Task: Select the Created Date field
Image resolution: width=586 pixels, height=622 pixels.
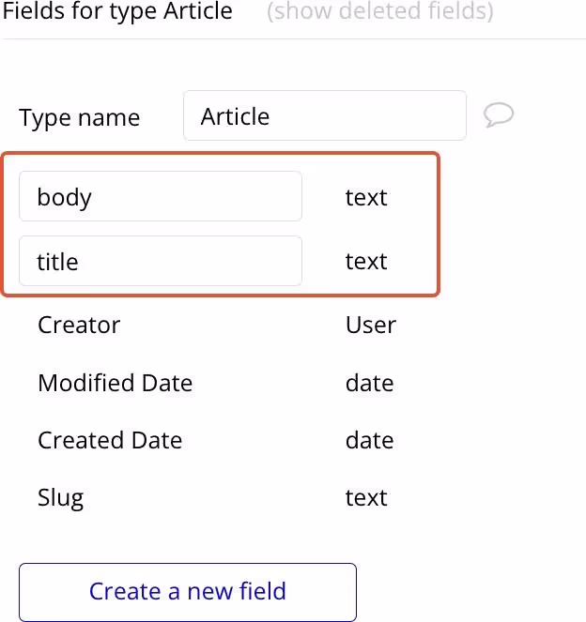Action: [x=110, y=440]
